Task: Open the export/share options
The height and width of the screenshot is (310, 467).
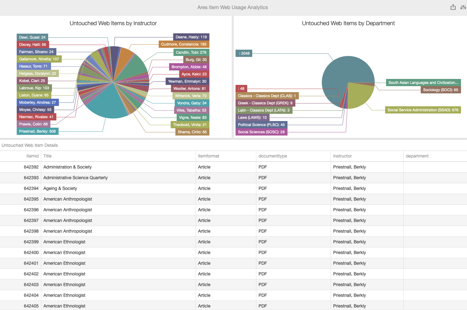Action: [453, 7]
